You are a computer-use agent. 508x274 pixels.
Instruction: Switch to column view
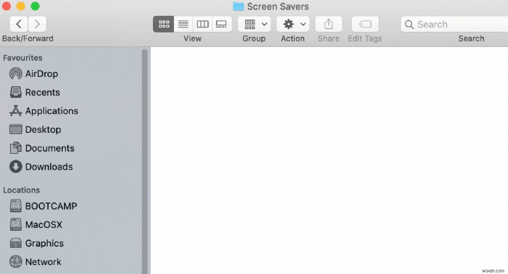(x=203, y=24)
